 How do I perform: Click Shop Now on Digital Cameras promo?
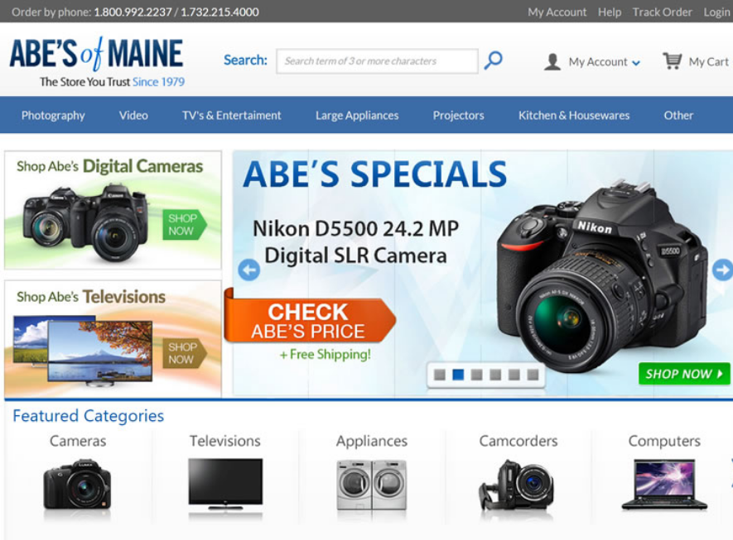(184, 224)
